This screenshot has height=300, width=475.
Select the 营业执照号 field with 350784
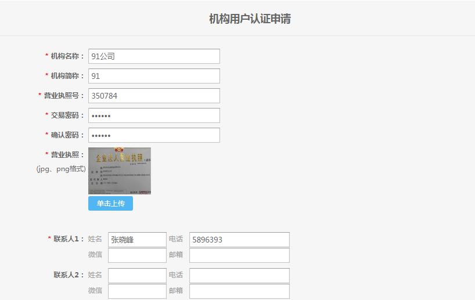(154, 96)
